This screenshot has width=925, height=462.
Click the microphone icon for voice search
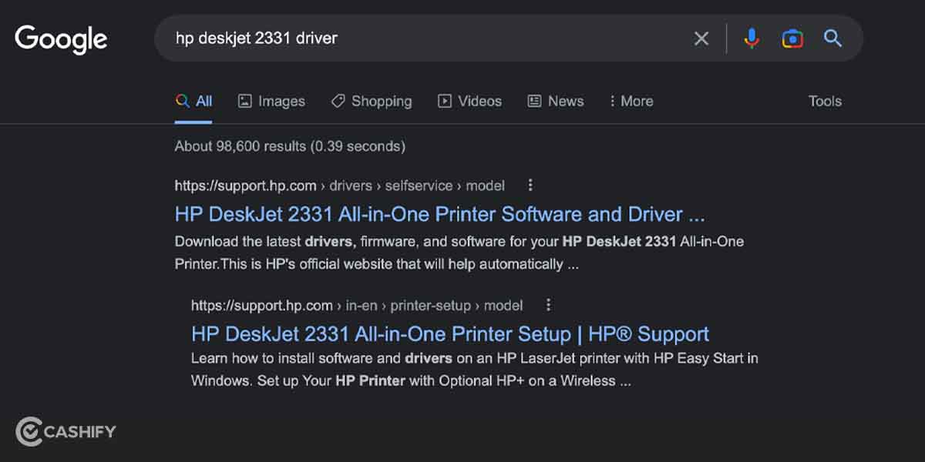point(751,38)
